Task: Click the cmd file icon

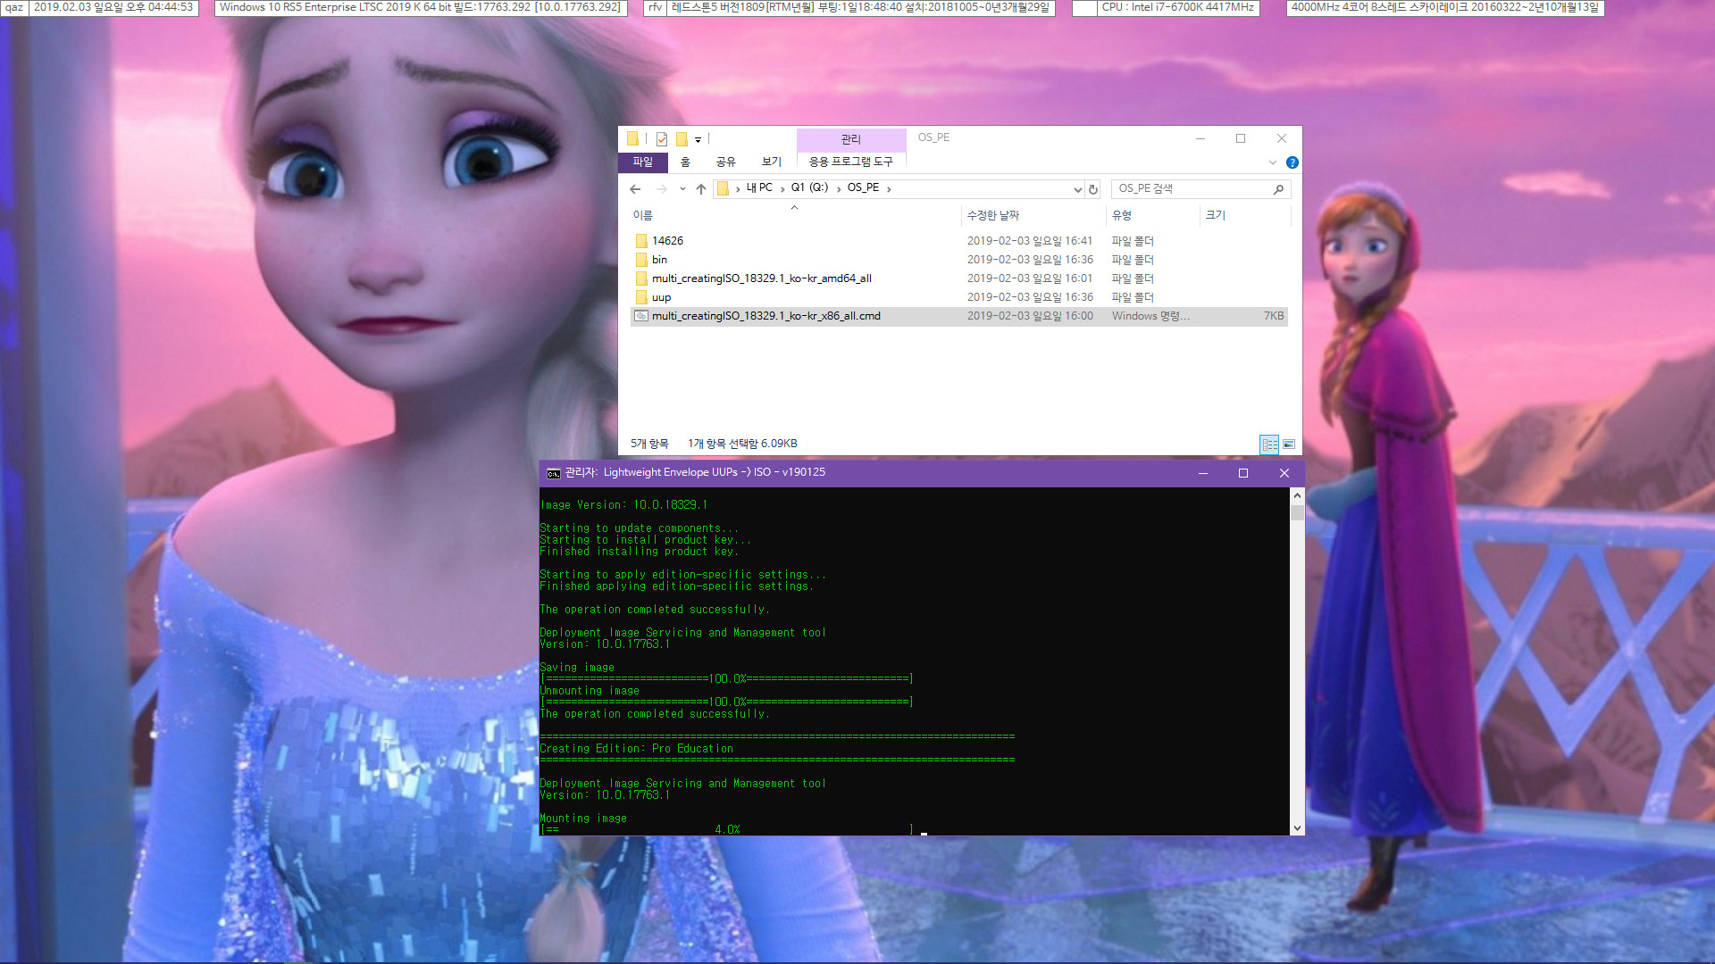Action: point(641,316)
